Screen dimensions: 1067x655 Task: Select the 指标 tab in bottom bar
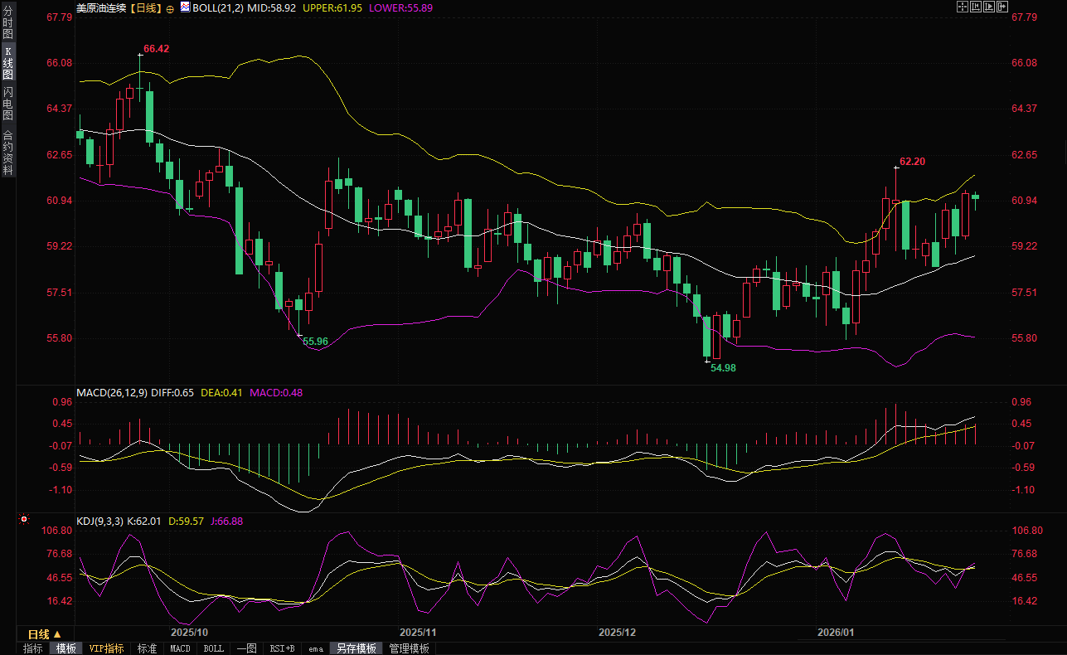click(33, 648)
